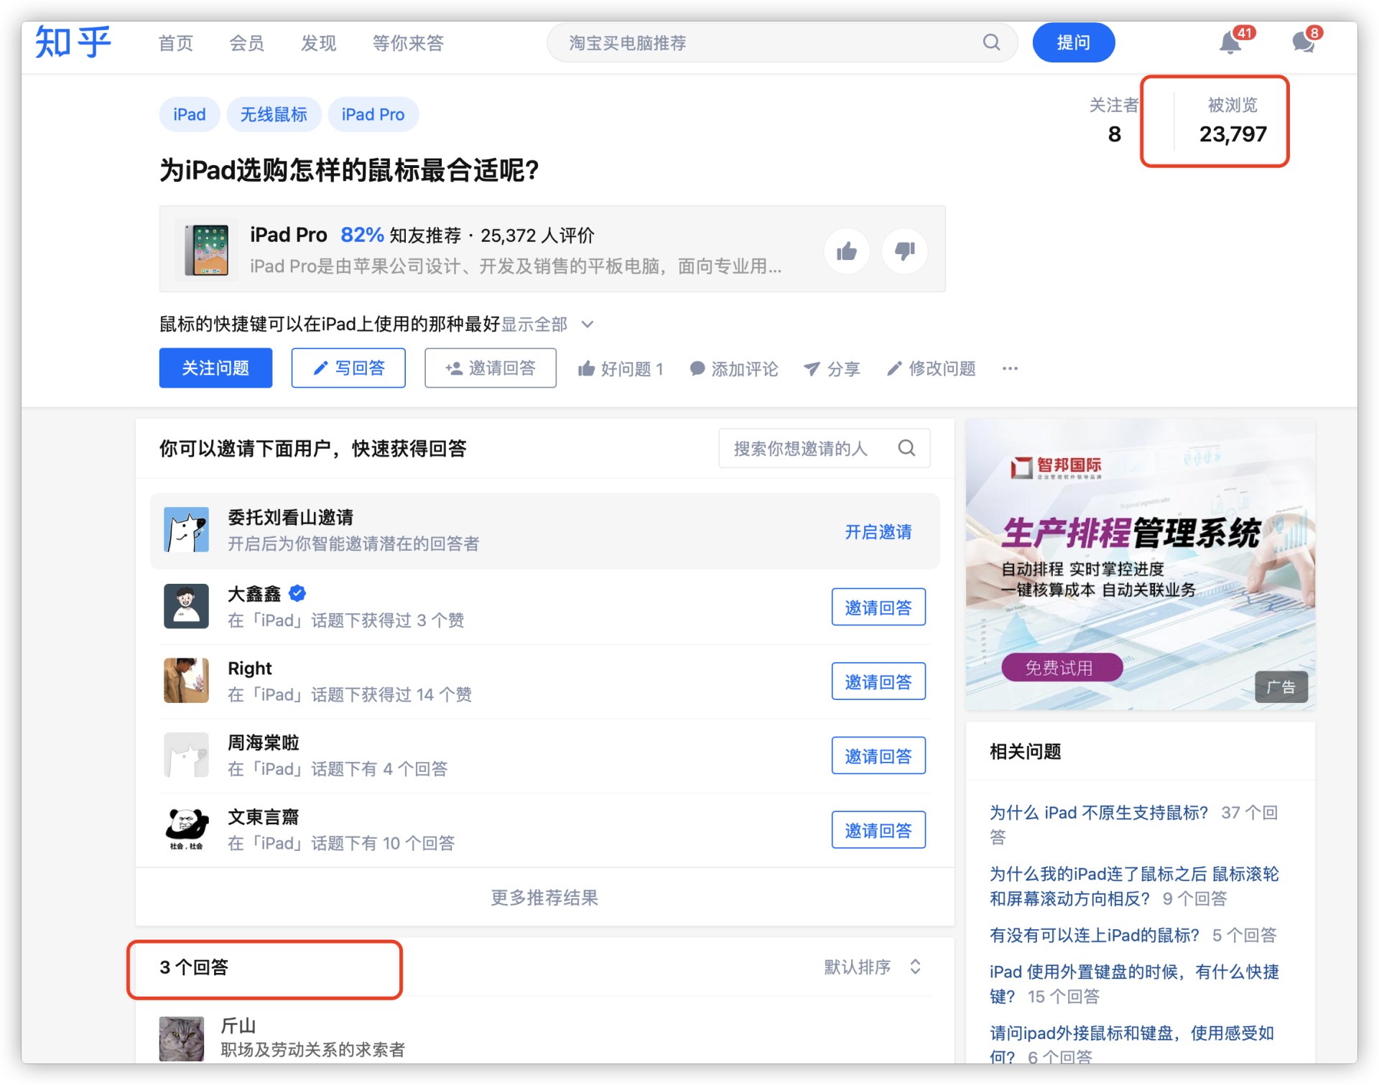Viewport: 1379px width, 1085px height.
Task: Click 修改问题 pencil edit option
Action: point(931,368)
